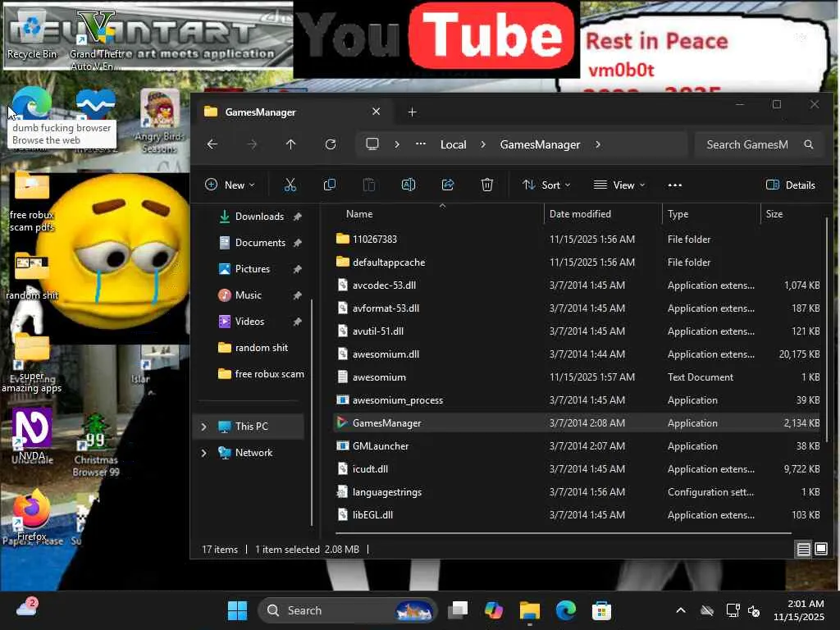Click the search magnifier icon in Explorer
Screen dimensions: 840x630
click(x=809, y=144)
